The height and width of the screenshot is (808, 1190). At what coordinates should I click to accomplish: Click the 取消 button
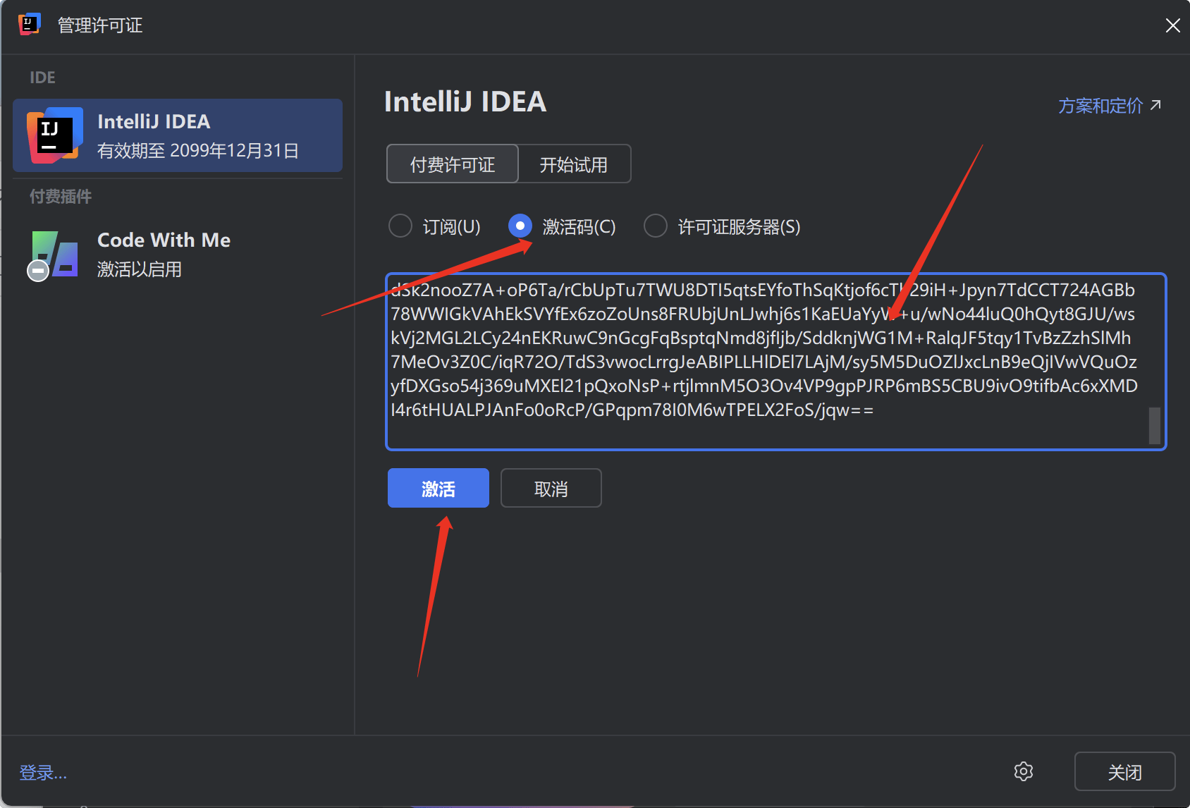[551, 488]
